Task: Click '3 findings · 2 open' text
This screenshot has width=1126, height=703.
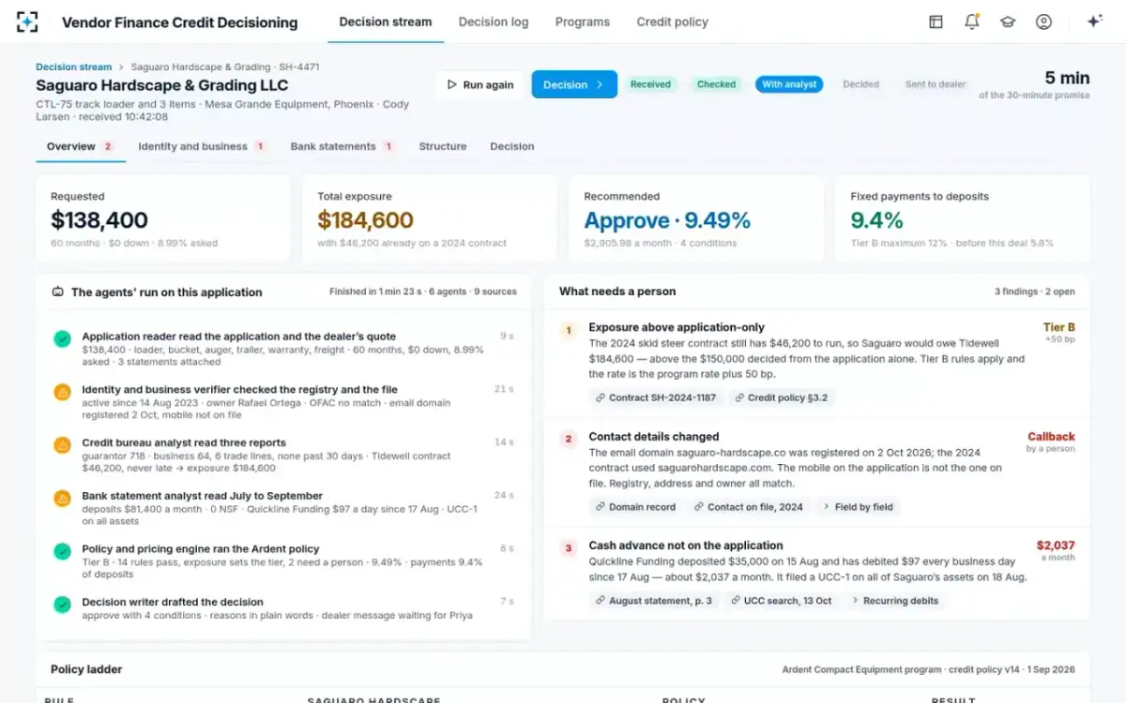Action: 1035,292
